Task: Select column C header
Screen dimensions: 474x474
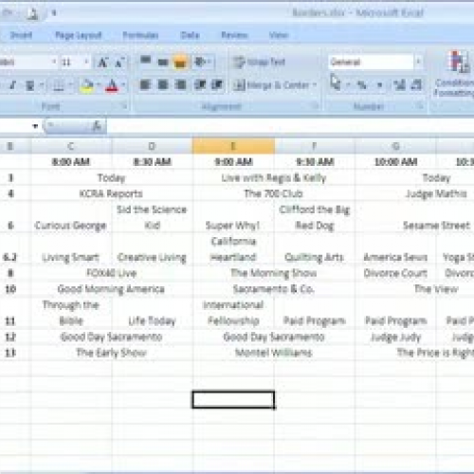Action: pos(71,146)
